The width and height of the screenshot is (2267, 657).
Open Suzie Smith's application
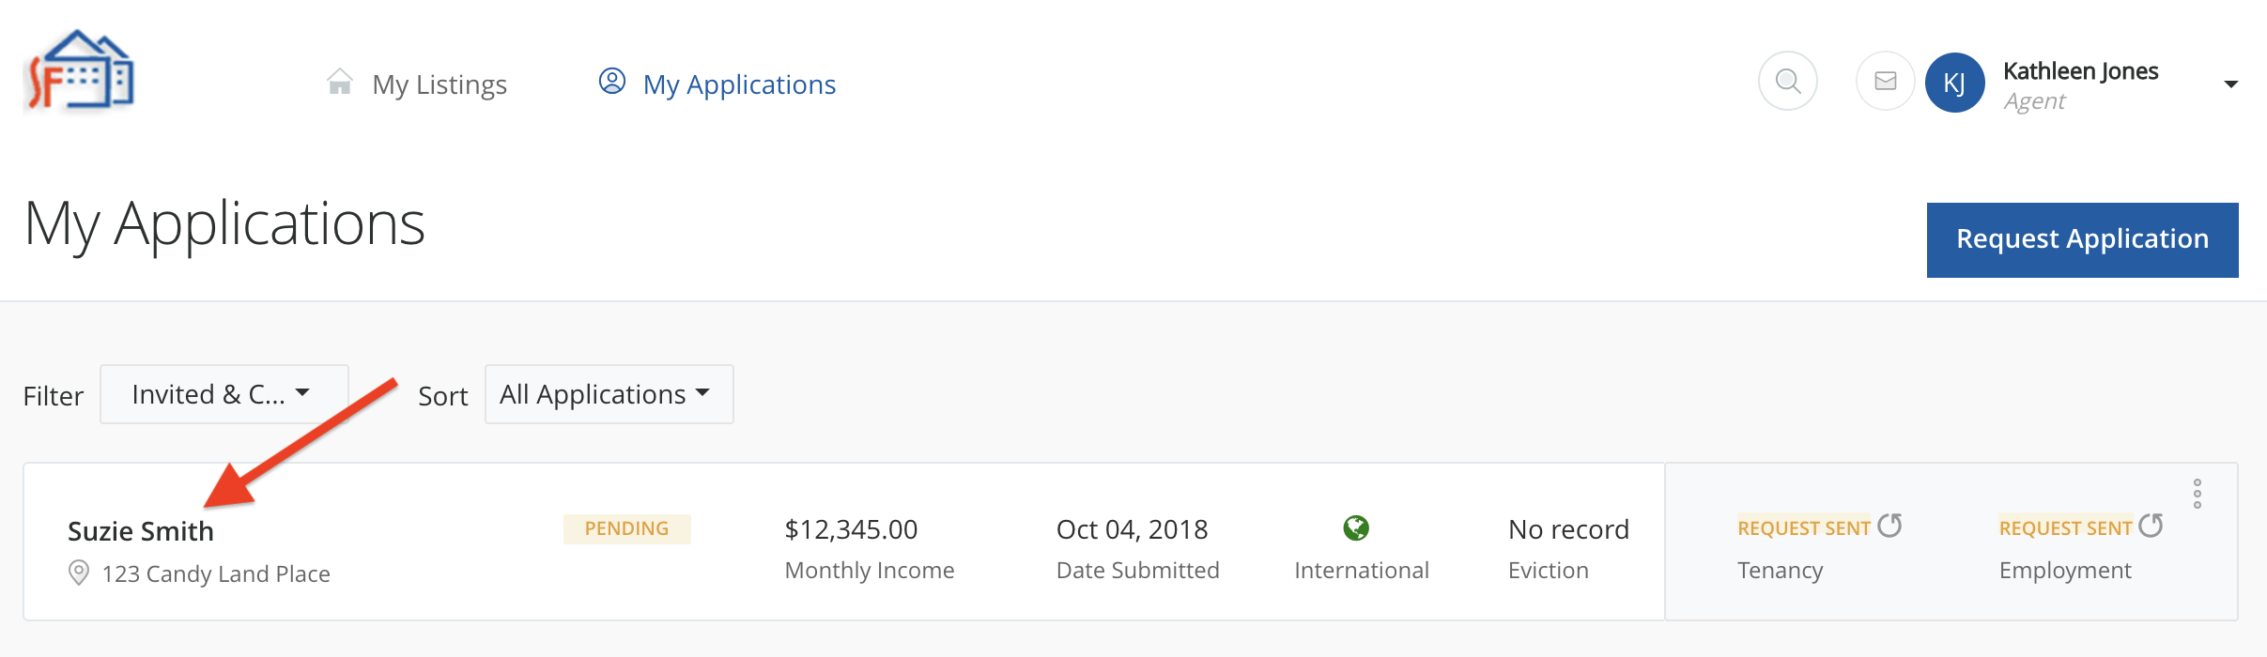pos(141,531)
